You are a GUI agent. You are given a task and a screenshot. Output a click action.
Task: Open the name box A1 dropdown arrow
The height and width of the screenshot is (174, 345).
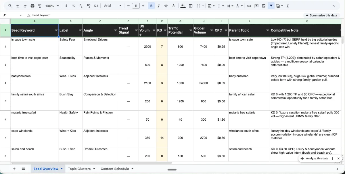[21, 15]
